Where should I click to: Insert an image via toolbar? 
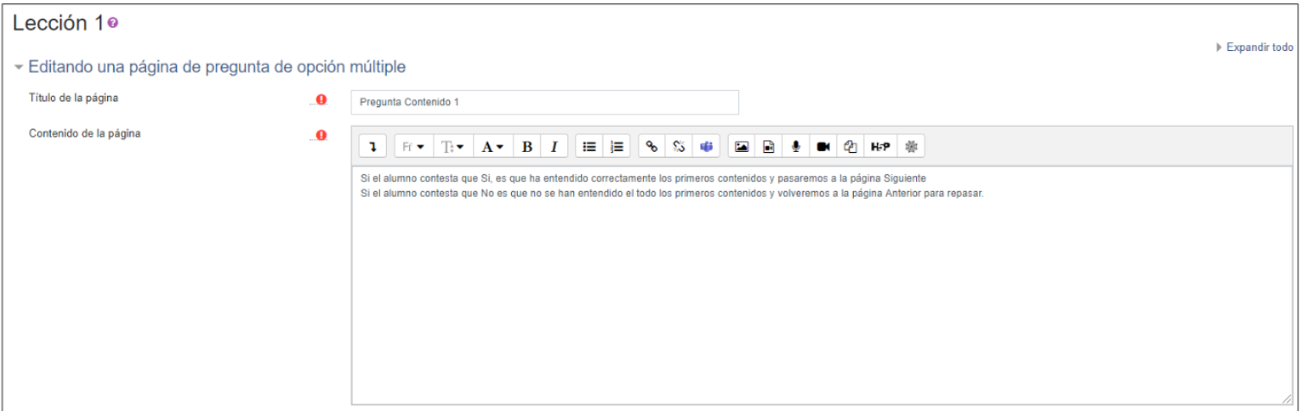tap(741, 147)
